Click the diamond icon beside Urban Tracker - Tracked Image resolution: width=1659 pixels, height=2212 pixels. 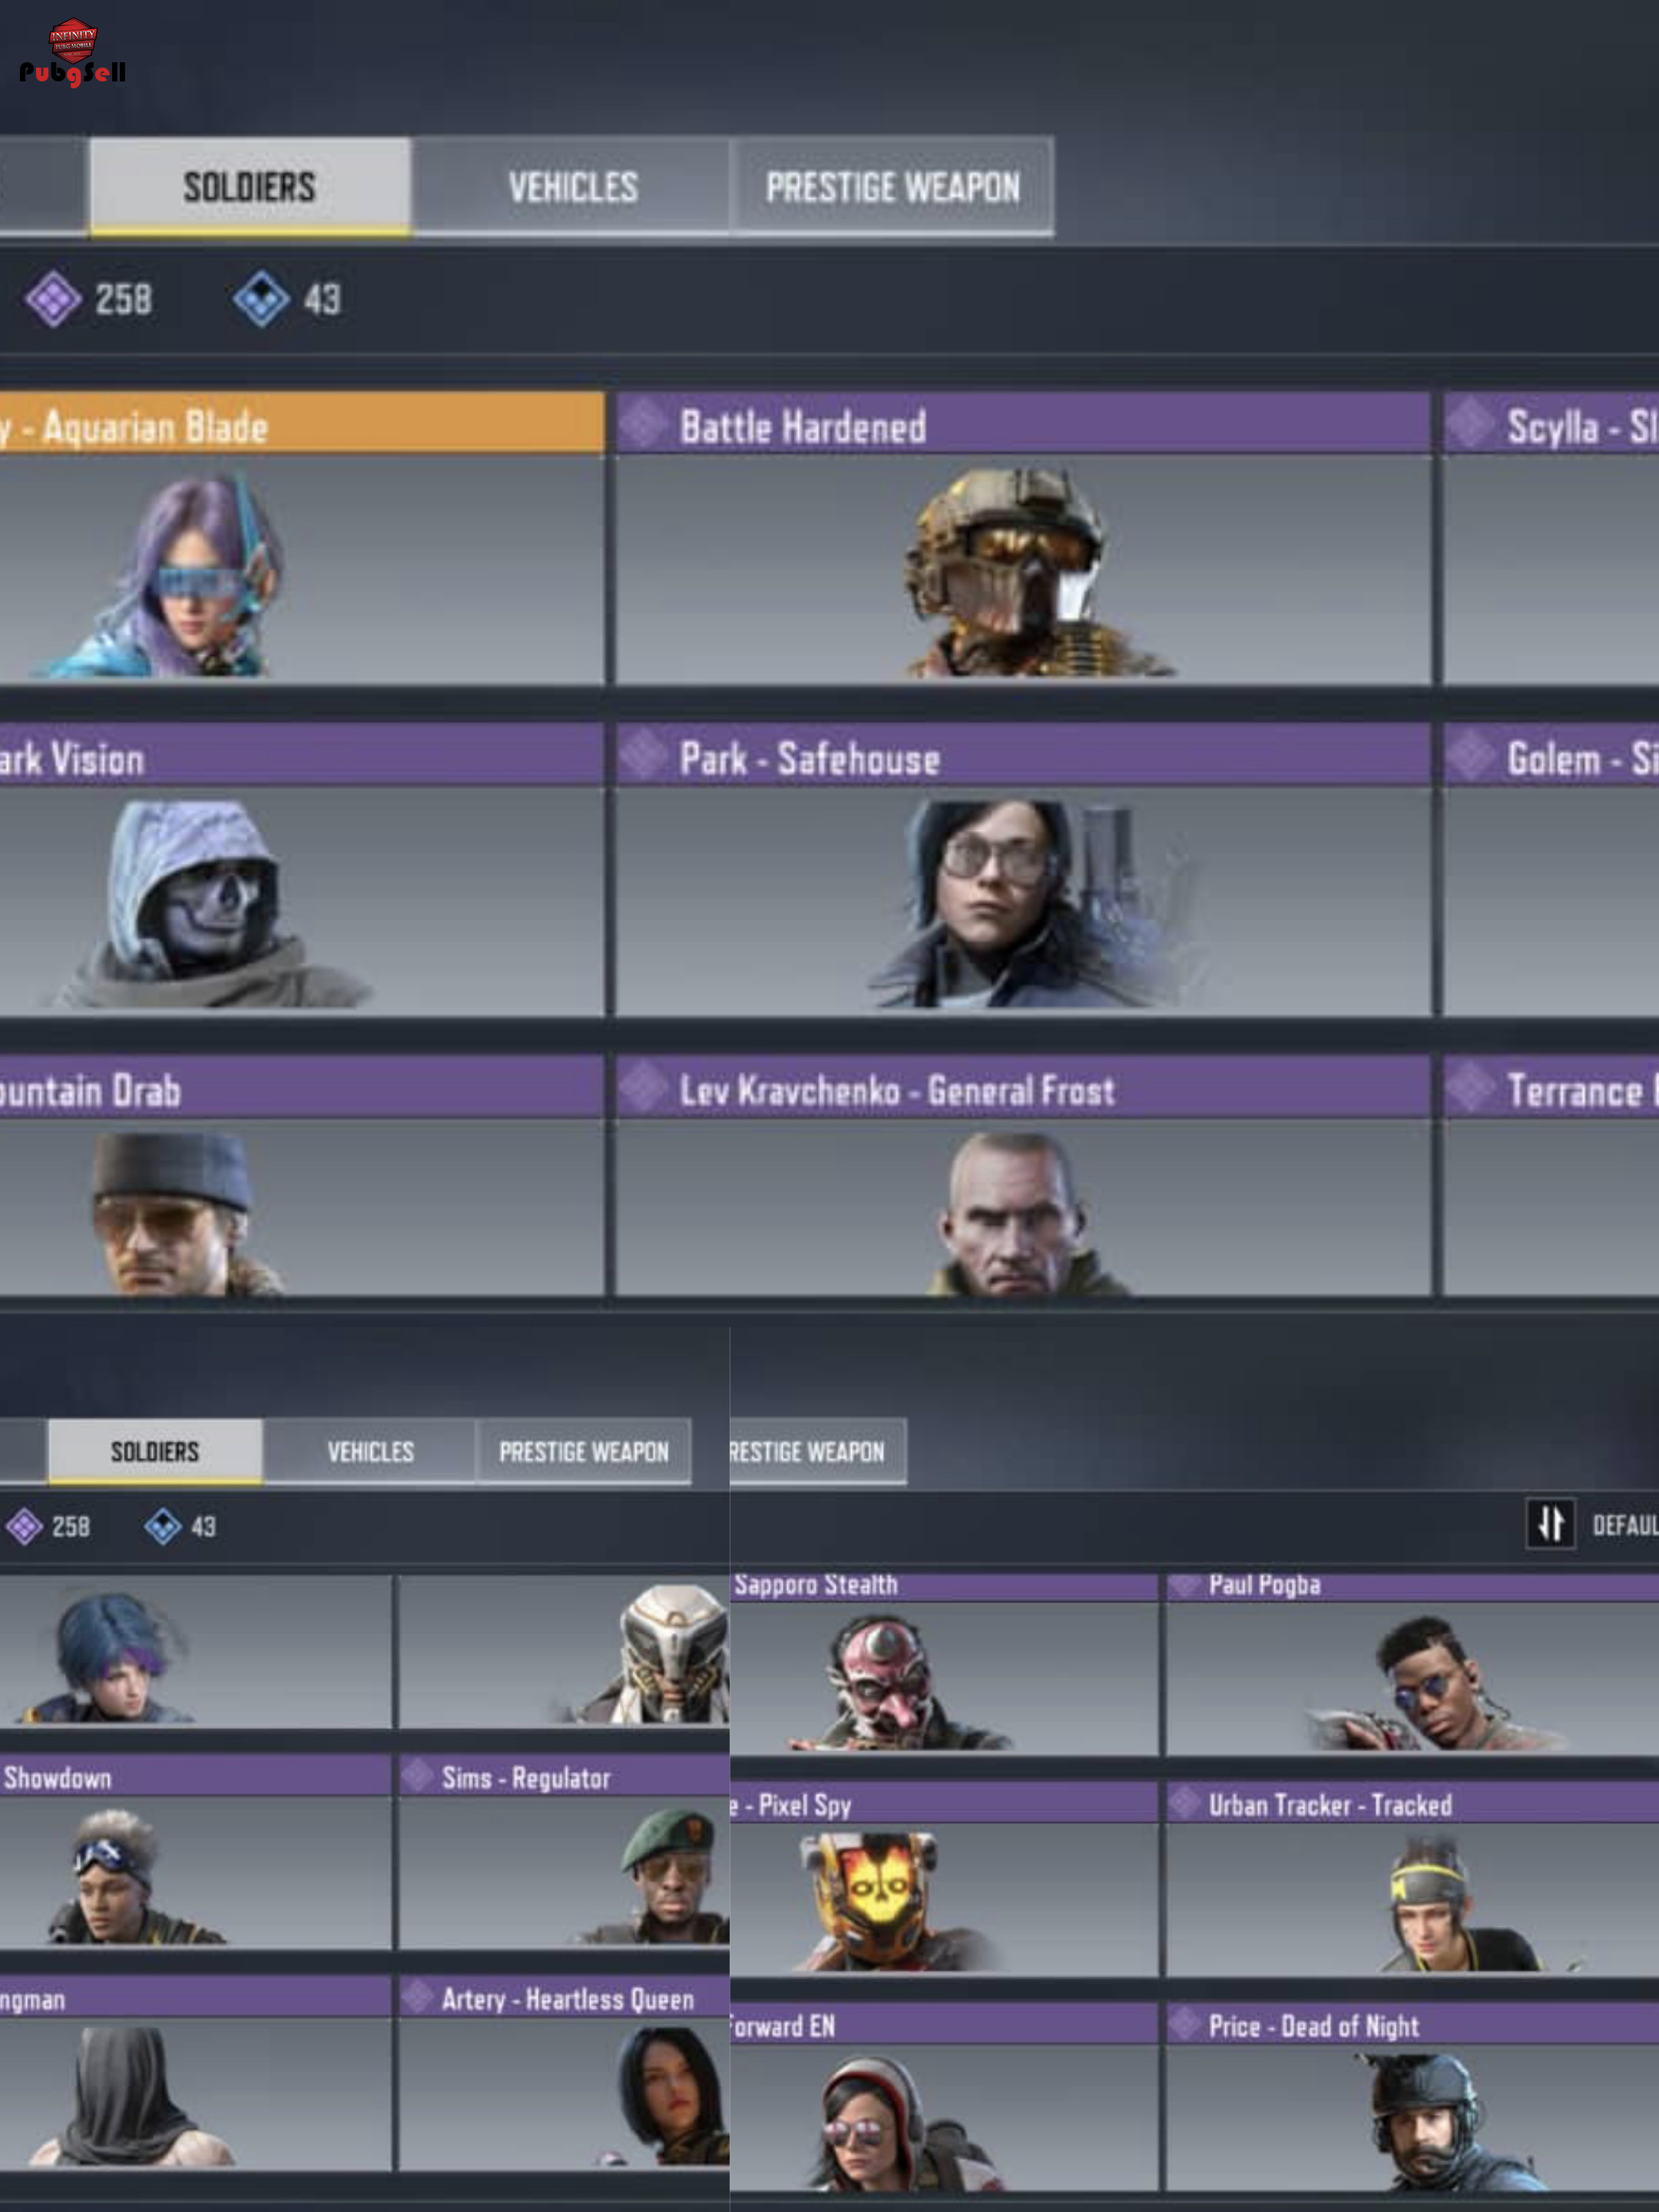click(x=1185, y=1804)
